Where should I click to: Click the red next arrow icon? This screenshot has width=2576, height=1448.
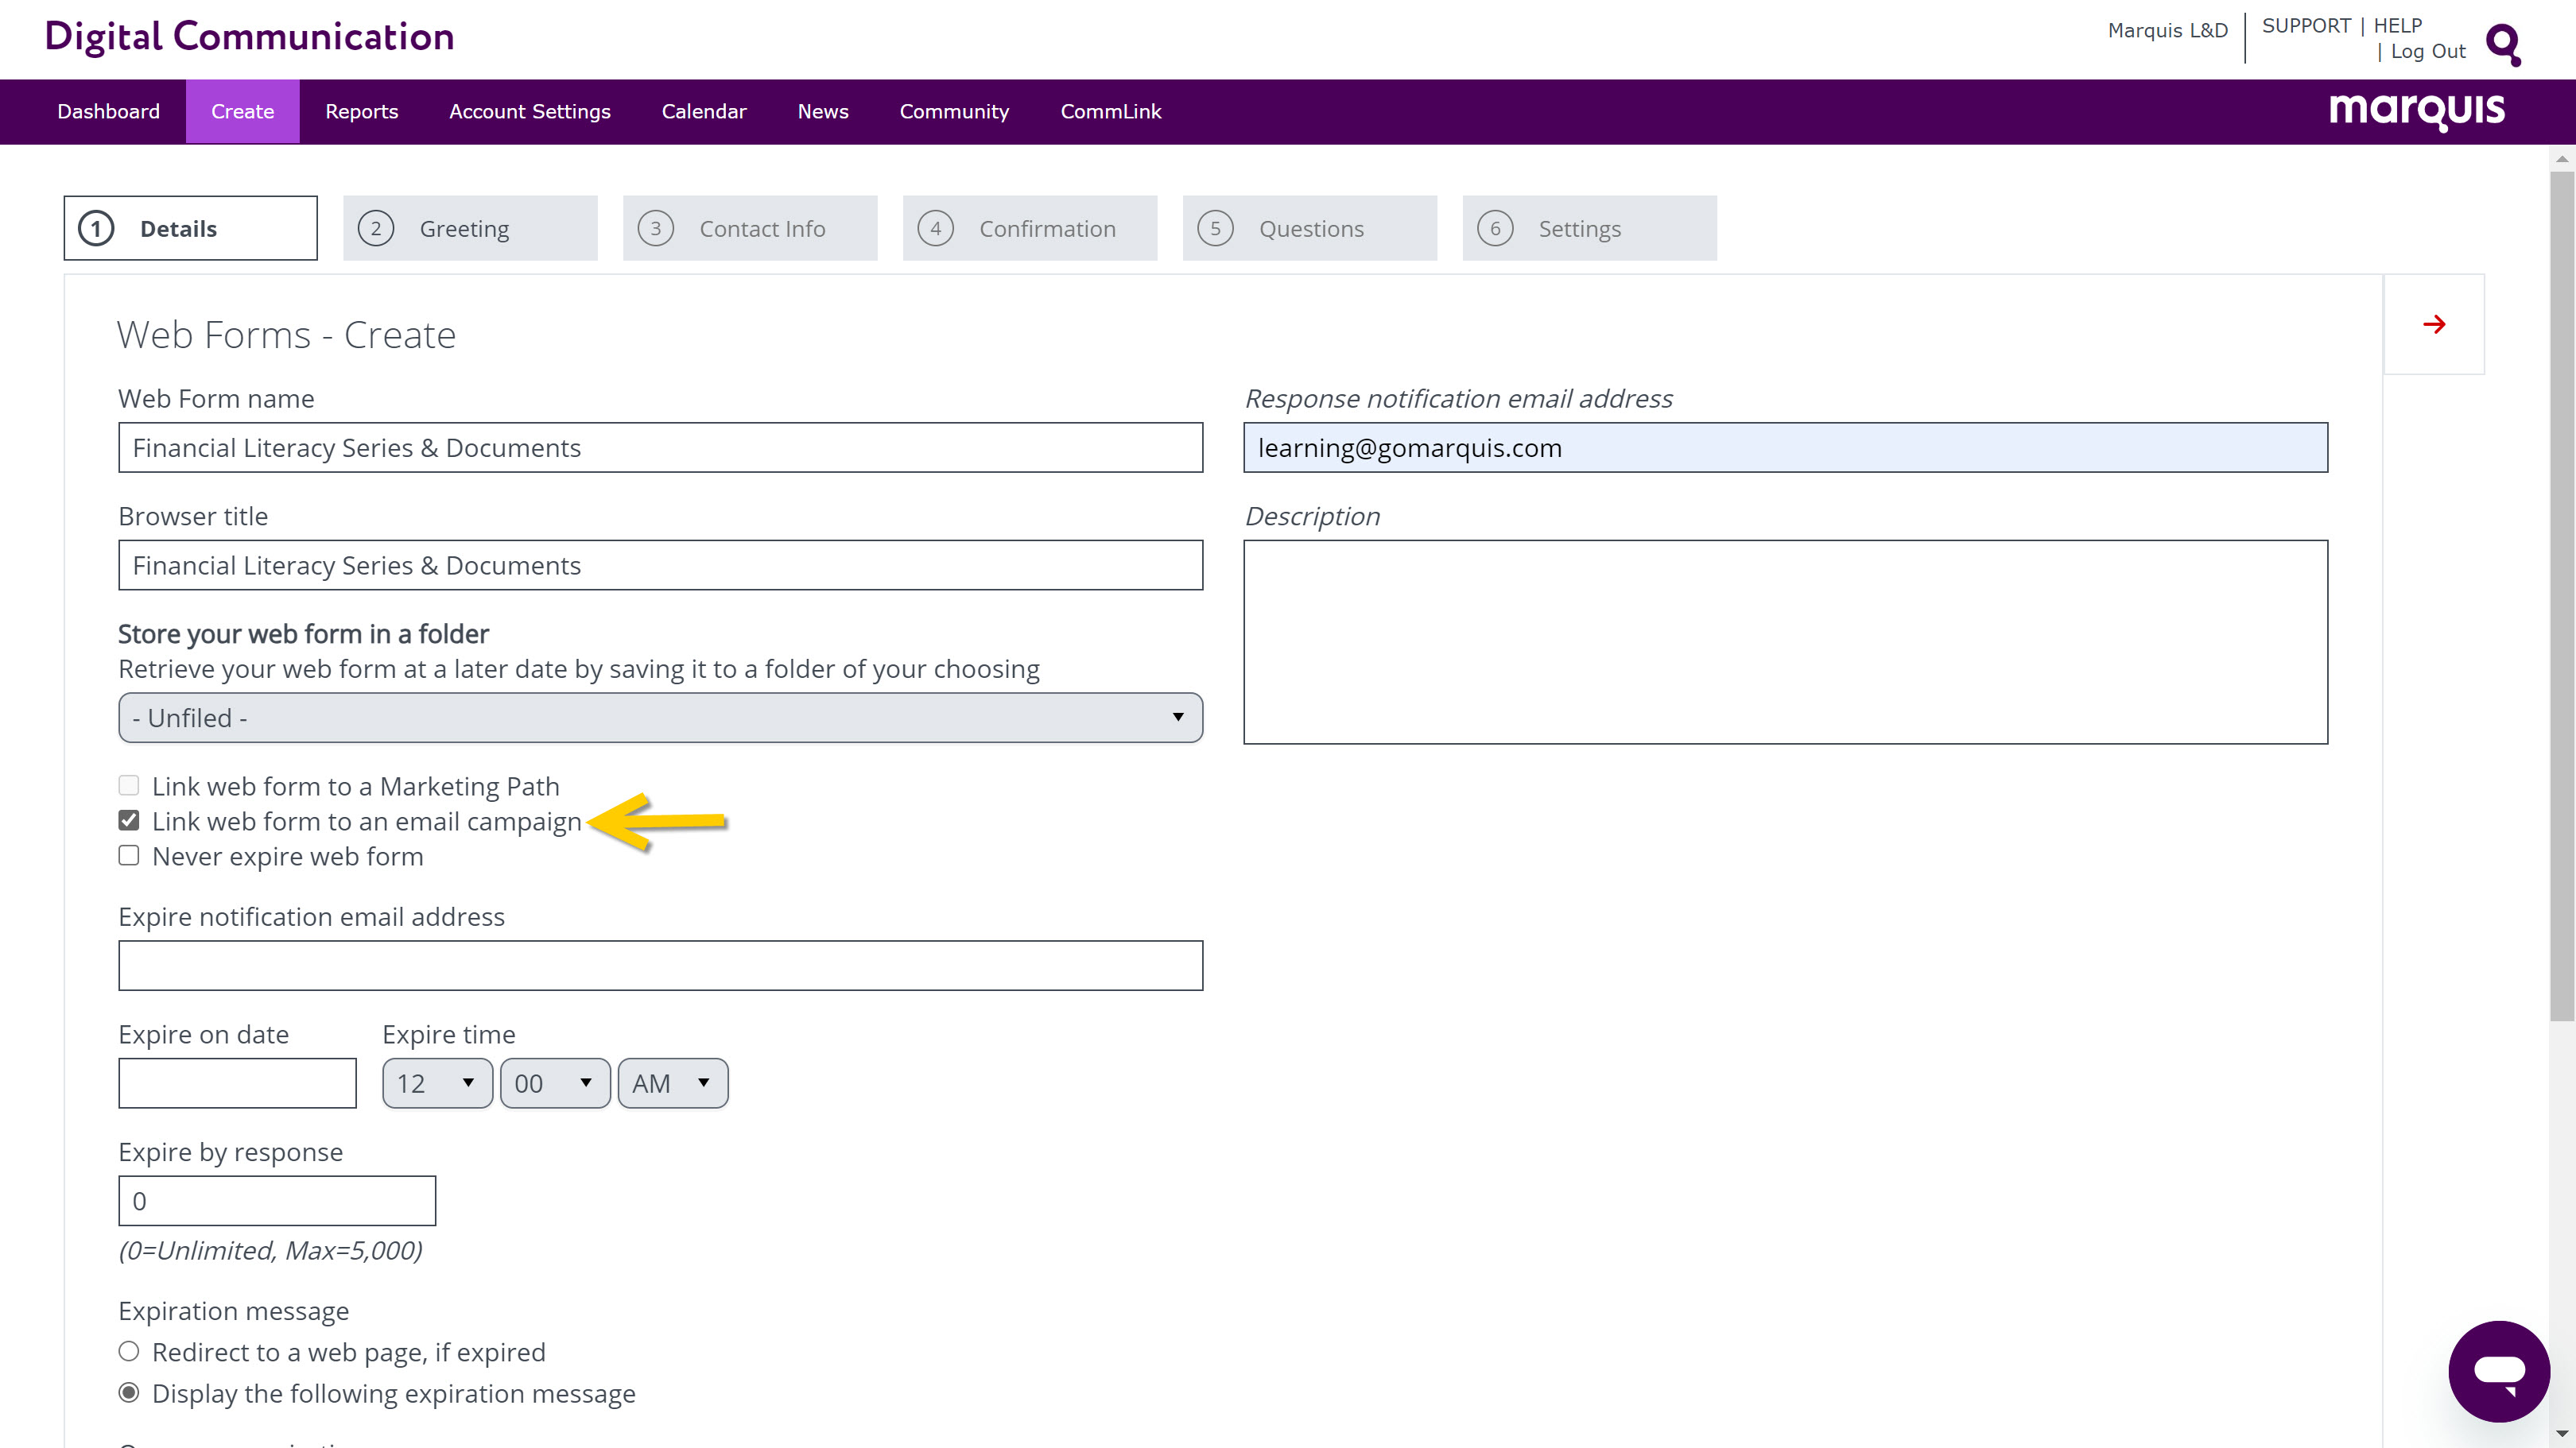coord(2434,323)
